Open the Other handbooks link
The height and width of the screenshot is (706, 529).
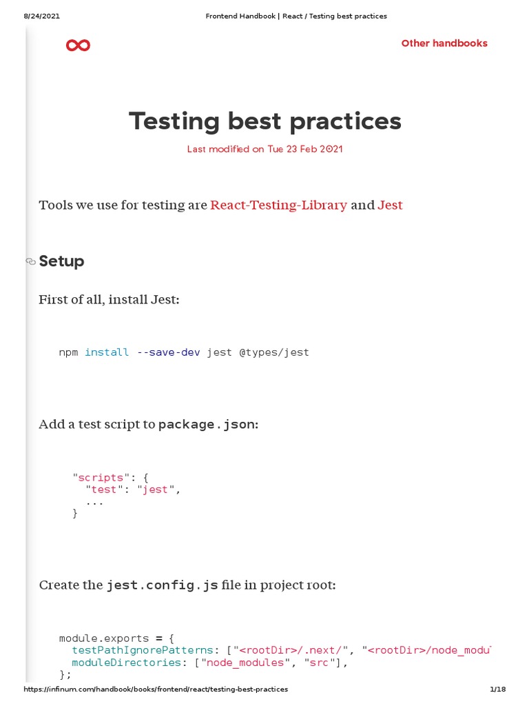pyautogui.click(x=444, y=43)
